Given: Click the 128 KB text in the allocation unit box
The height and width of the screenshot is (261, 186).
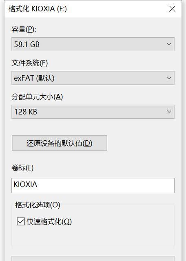Looking at the screenshot, I should (x=26, y=112).
